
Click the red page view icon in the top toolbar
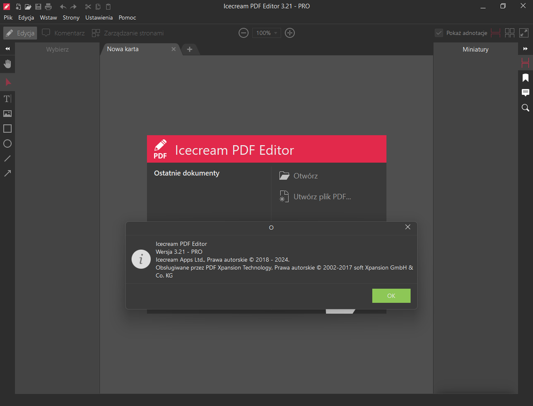(x=495, y=33)
